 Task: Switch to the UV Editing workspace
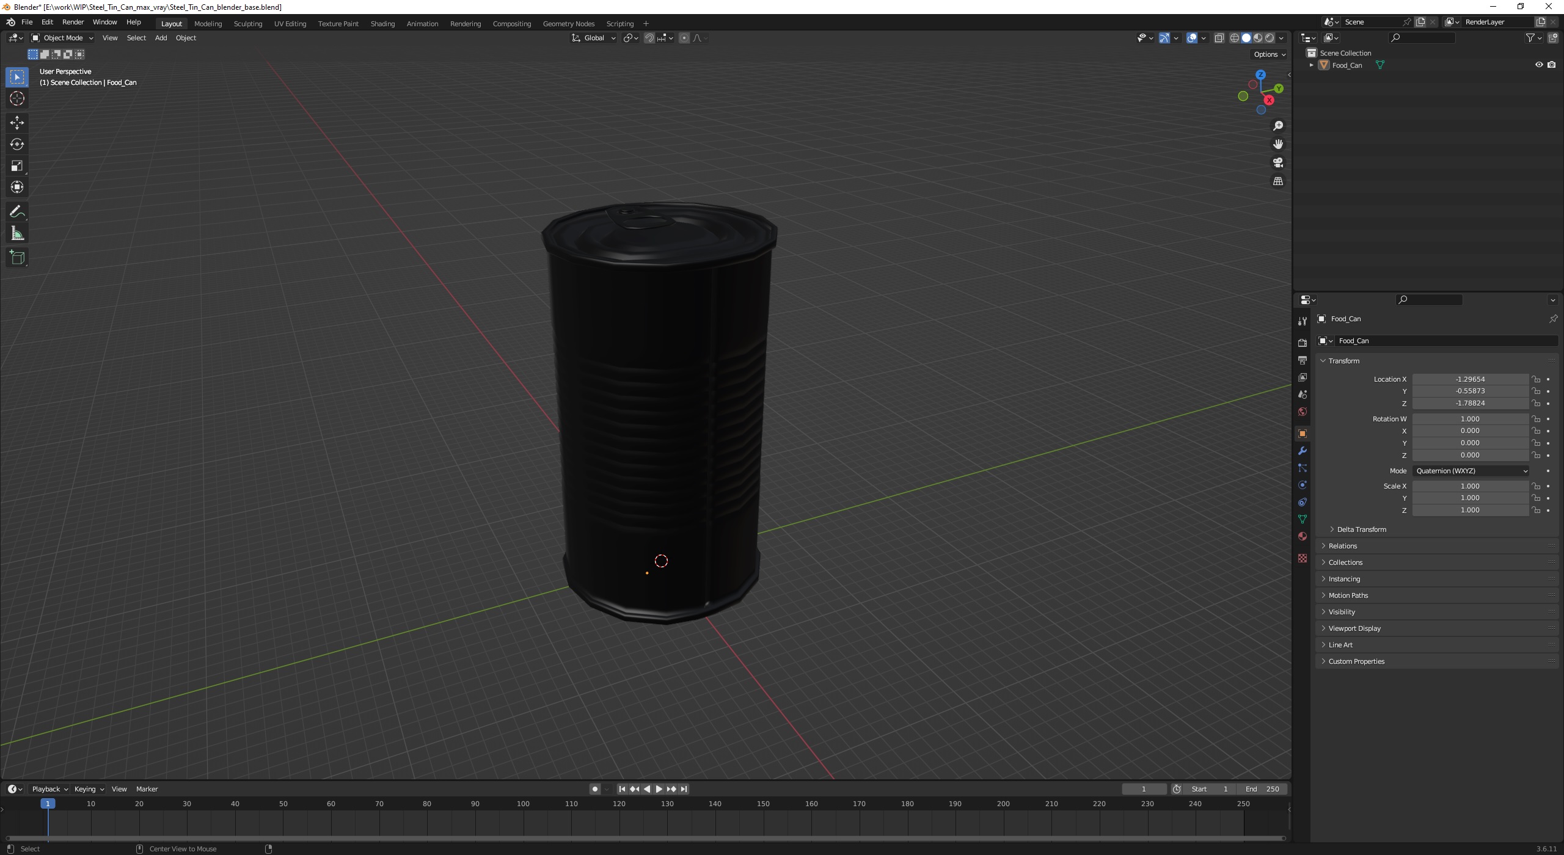coord(290,24)
